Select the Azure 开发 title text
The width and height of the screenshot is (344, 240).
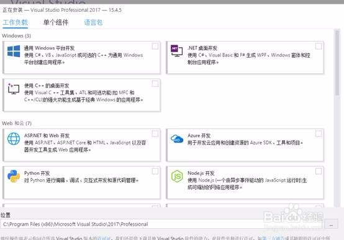199,135
